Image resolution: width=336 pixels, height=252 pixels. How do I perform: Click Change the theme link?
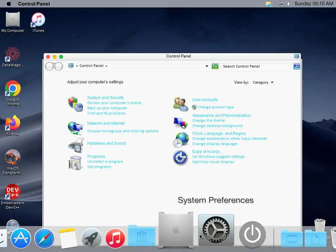point(208,120)
